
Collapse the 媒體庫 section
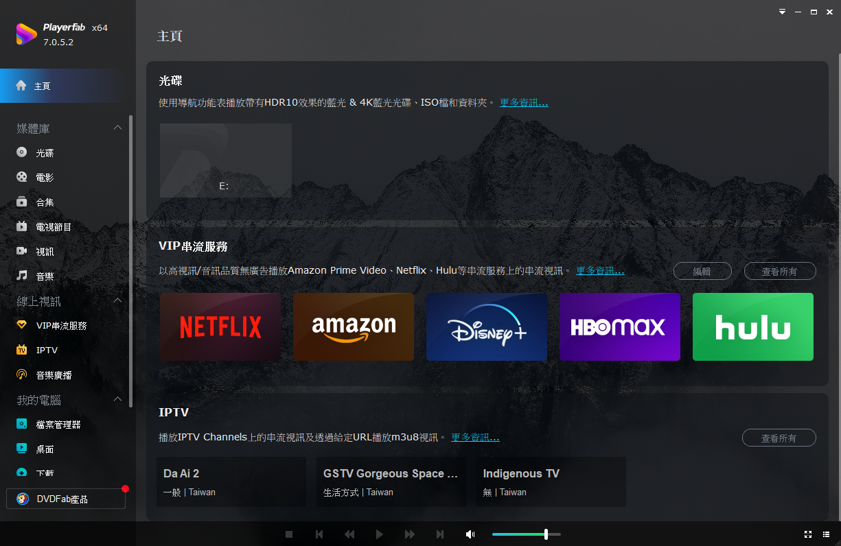tap(117, 128)
